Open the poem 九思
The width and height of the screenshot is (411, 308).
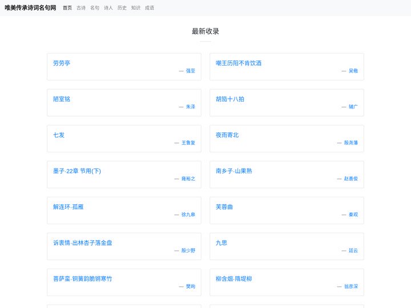(x=221, y=243)
